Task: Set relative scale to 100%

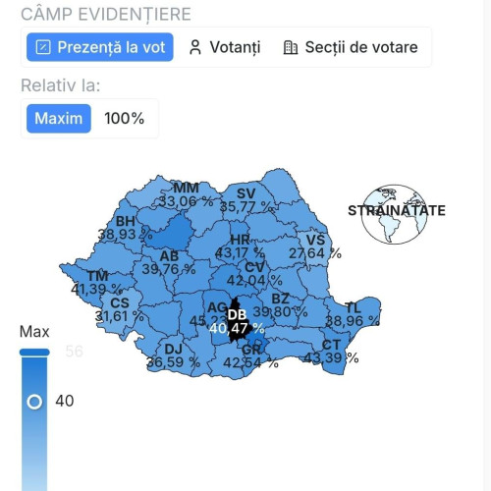Action: (124, 119)
